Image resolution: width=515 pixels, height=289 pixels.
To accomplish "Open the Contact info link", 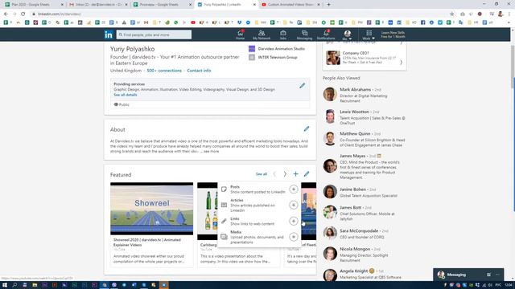I will point(199,71).
